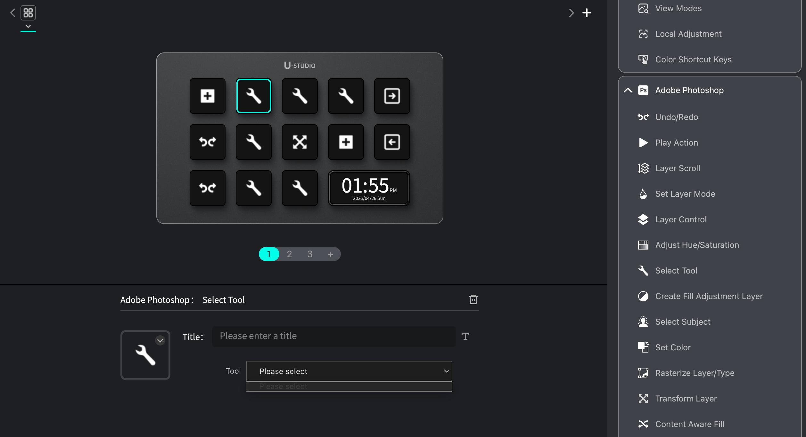Delete the Select Tool key assignment

click(x=474, y=300)
